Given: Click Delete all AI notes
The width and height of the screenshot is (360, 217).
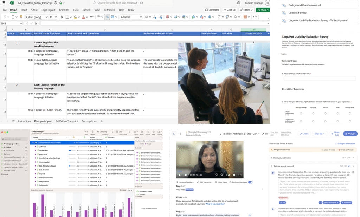Looking at the screenshot, I should pyautogui.click(x=346, y=150).
